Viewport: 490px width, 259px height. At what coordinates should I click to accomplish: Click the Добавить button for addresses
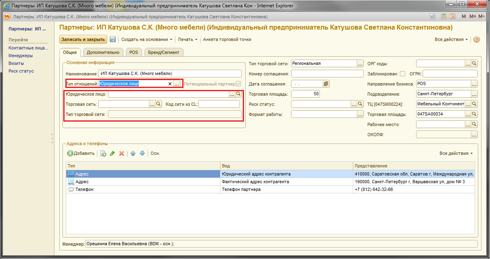pyautogui.click(x=81, y=154)
